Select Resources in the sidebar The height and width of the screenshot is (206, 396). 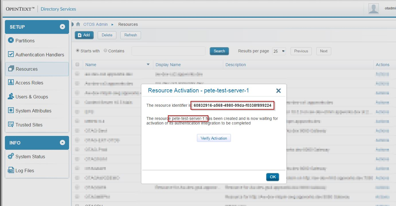37,69
